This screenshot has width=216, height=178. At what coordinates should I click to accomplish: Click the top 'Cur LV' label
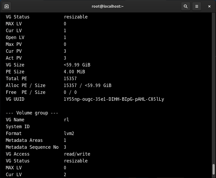click(14, 31)
